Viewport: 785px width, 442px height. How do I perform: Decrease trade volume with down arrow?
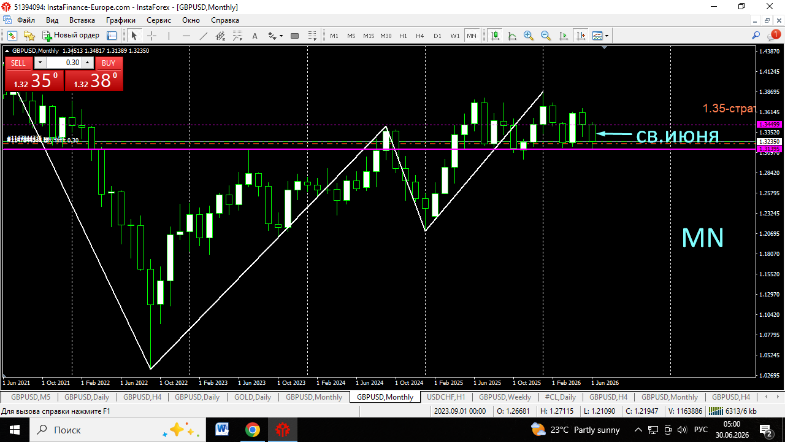(40, 63)
